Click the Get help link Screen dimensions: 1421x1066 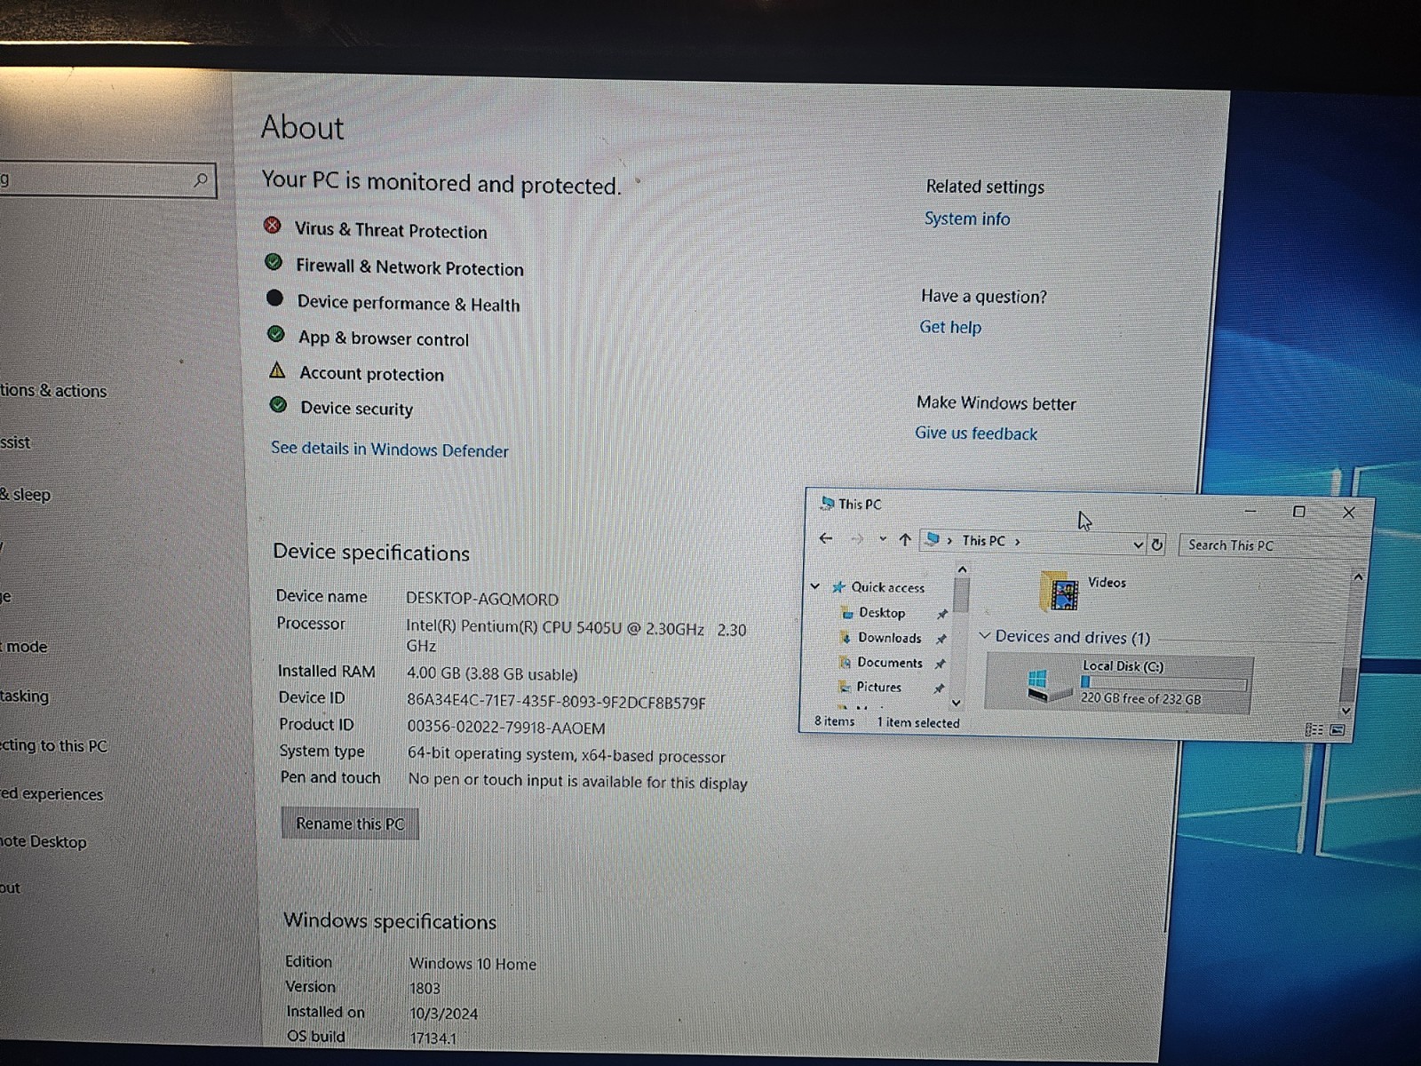click(950, 327)
